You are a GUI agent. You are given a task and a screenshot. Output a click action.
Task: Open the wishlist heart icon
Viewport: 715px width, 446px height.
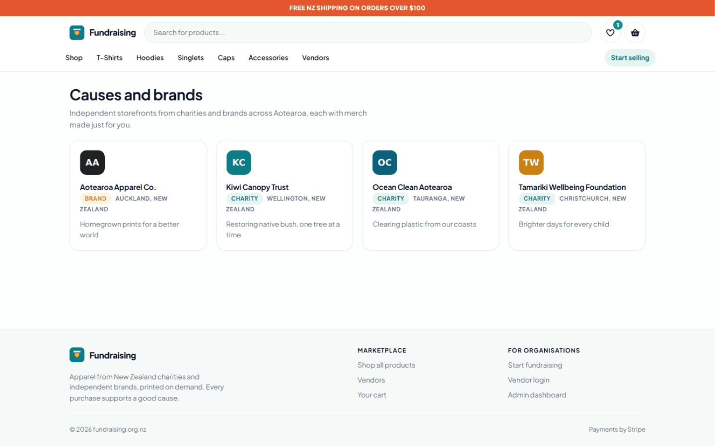(610, 33)
